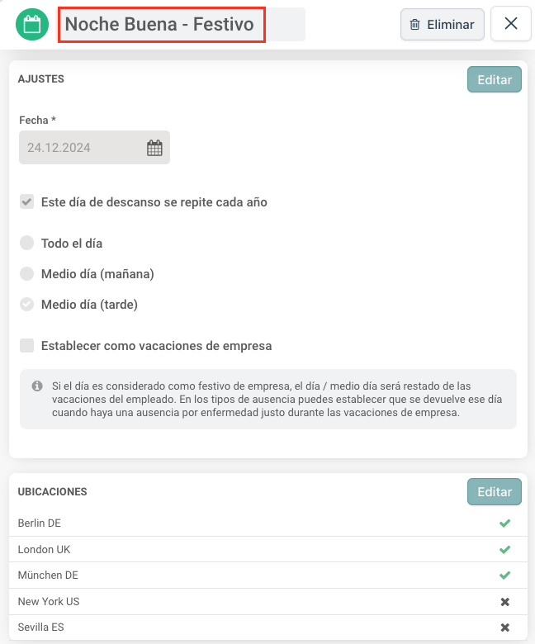Screen dimensions: 535x644
Task: Click the Fecha date input field
Action: 83,148
